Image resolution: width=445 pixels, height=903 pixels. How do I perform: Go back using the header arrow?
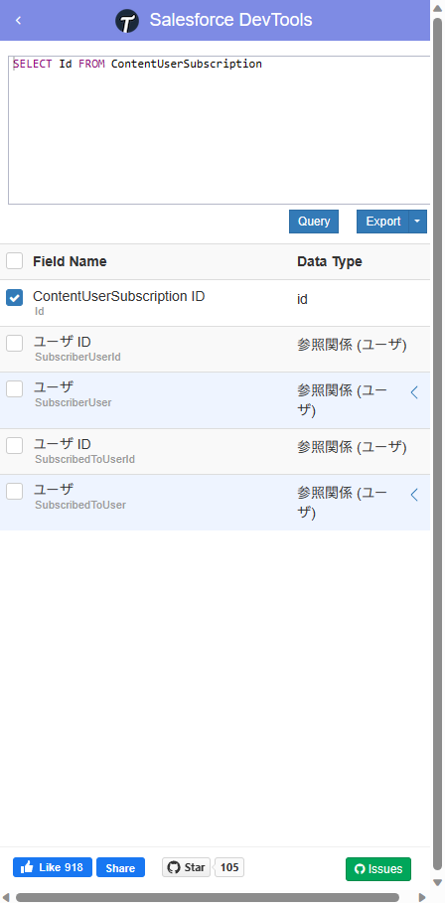pyautogui.click(x=19, y=20)
